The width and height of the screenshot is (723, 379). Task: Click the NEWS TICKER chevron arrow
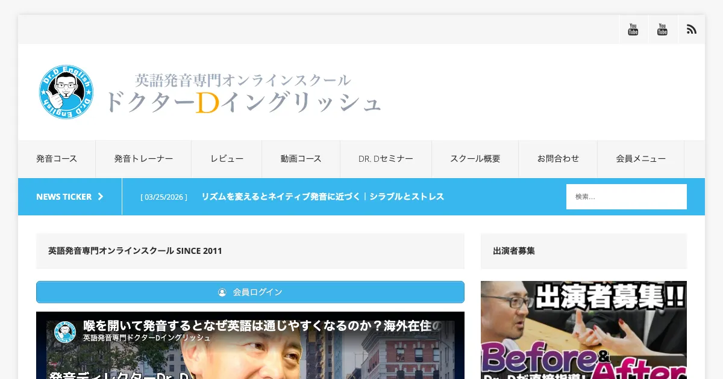tap(101, 197)
